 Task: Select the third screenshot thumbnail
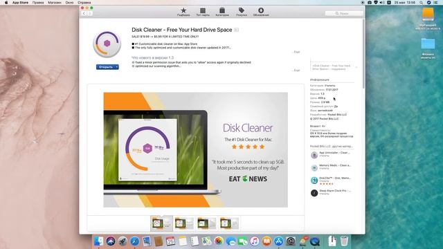(206, 223)
